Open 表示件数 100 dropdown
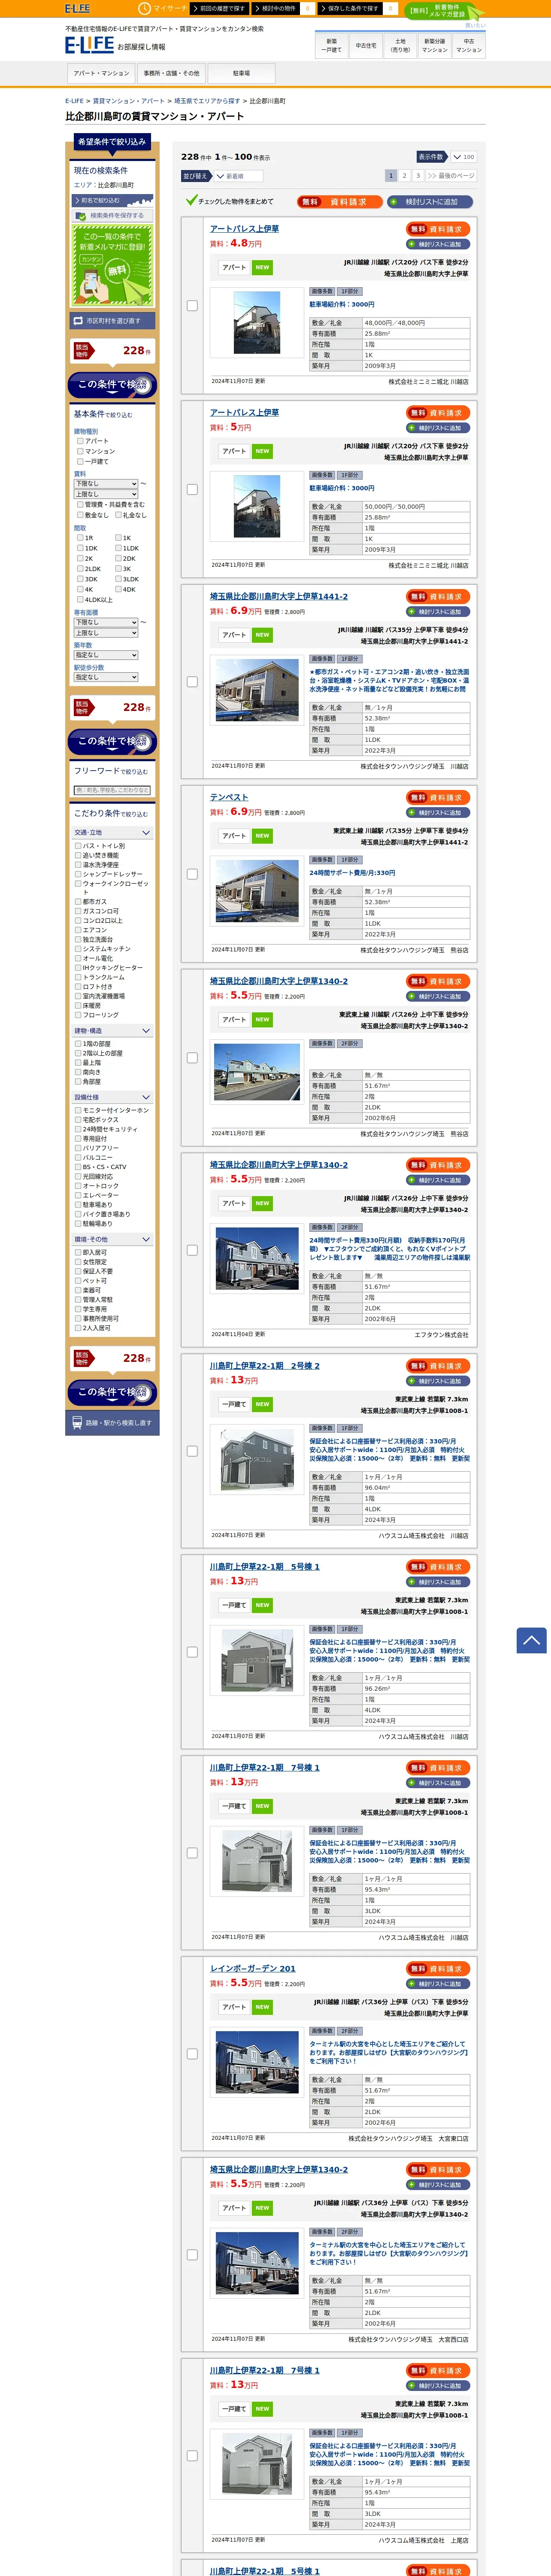The height and width of the screenshot is (2576, 551). [463, 157]
